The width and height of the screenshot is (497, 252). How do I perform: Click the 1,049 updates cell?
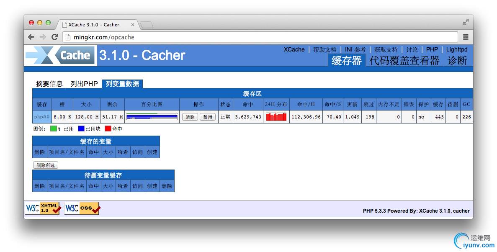tap(352, 117)
